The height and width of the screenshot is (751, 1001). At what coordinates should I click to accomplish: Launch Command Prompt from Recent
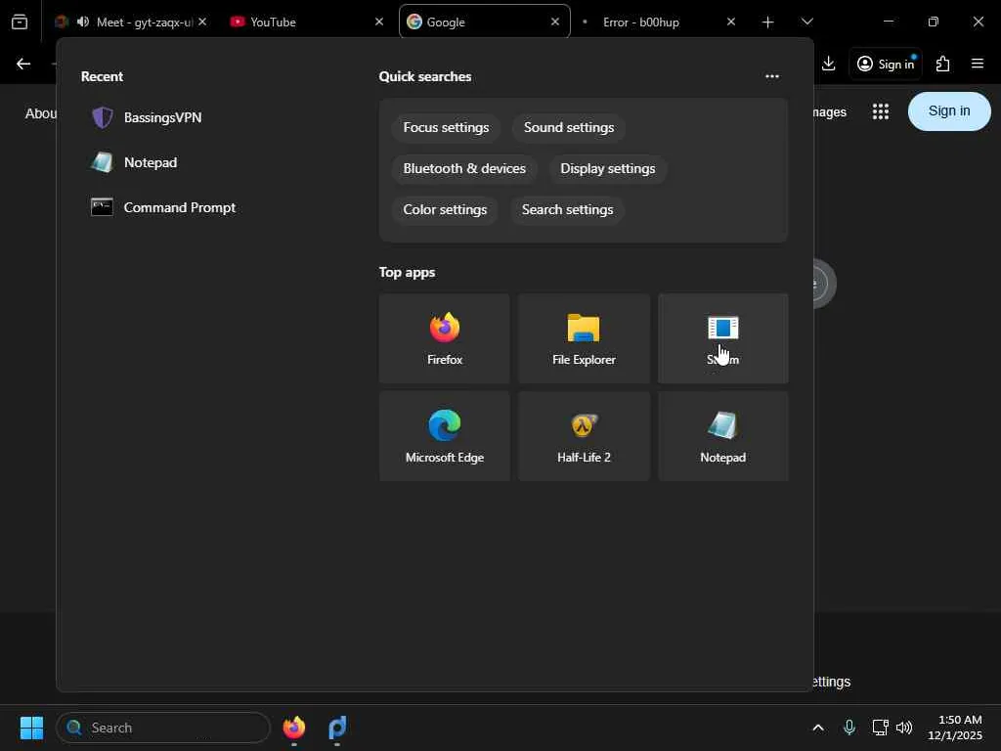coord(163,207)
